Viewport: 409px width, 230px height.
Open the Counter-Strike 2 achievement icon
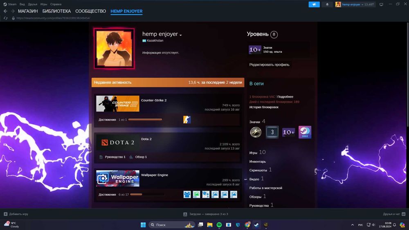[x=187, y=120]
